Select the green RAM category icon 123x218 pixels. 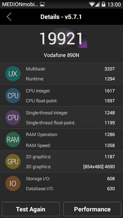(13, 140)
